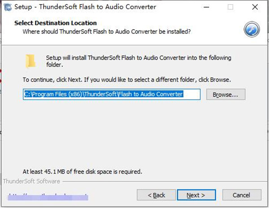Click the 'Where should ThunderSoft' subtitle text
Screen dimensions: 269x208
[x=107, y=31]
